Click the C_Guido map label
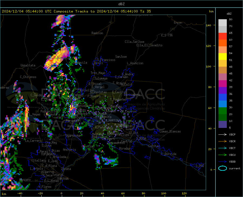The width and height of the screenshot is (243, 197). (36, 95)
